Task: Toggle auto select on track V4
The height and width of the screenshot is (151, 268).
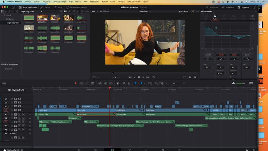Action: [16, 99]
